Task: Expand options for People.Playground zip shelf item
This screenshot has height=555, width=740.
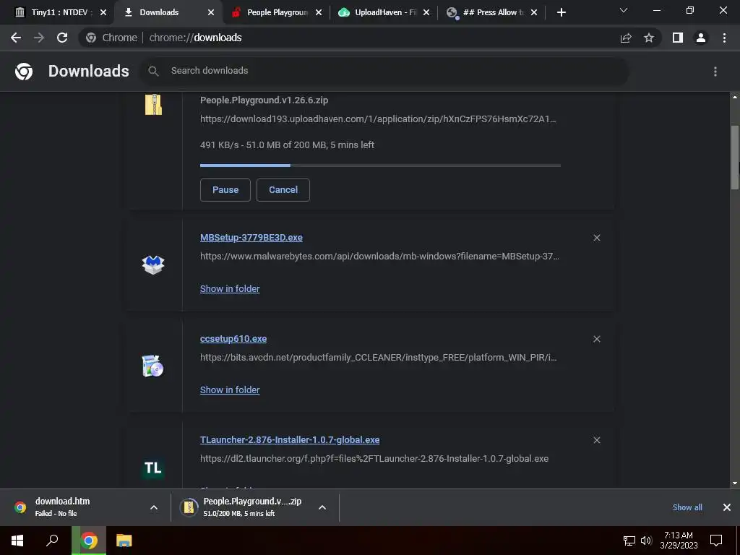Action: (322, 507)
